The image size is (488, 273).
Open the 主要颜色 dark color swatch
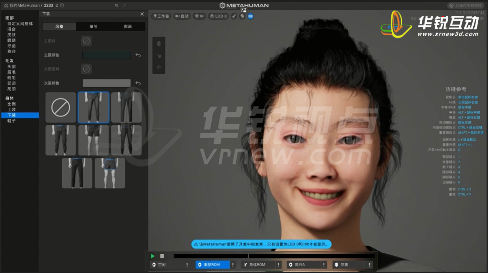(107, 55)
